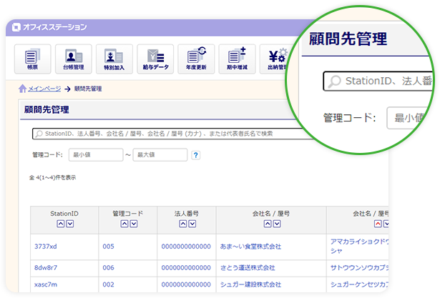This screenshot has height=298, width=440.
Task: Click アマカライショクドウ kana name link
Action: 359,246
